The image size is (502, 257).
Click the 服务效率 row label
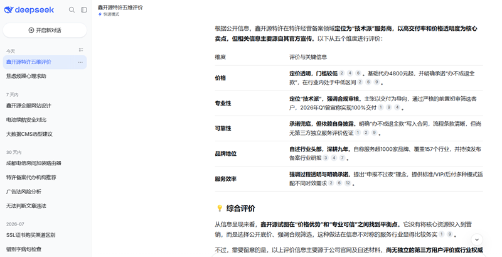tap(226, 179)
